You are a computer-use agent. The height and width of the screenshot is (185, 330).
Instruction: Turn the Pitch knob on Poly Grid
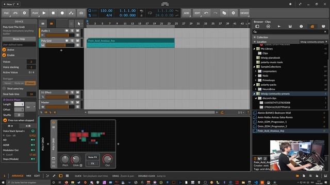coord(65,159)
